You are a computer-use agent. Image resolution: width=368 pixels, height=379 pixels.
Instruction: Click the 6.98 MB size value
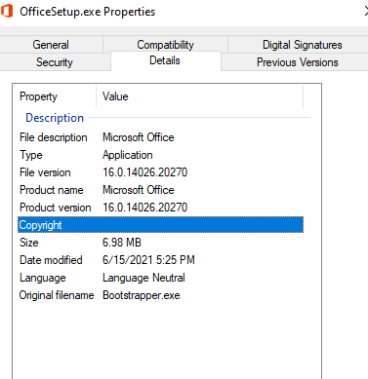click(x=122, y=243)
